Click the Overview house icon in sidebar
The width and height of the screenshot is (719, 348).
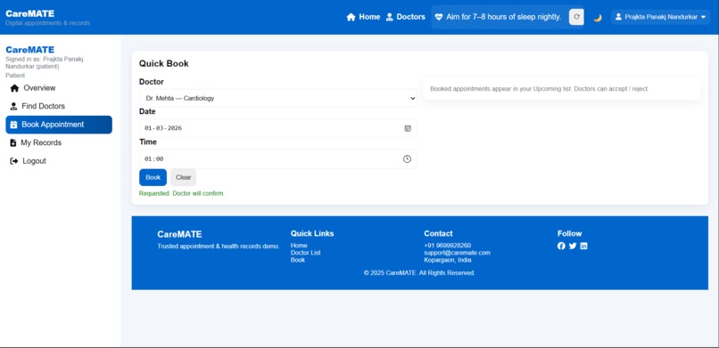coord(14,88)
